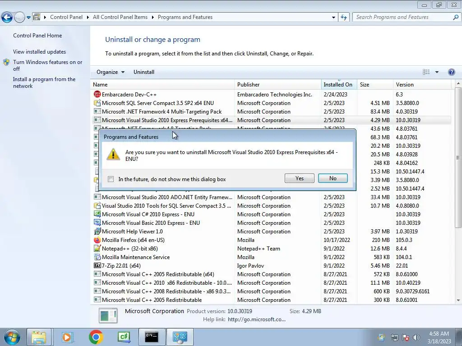Image resolution: width=462 pixels, height=346 pixels.
Task: Click the search magnifier icon
Action: pos(456,18)
